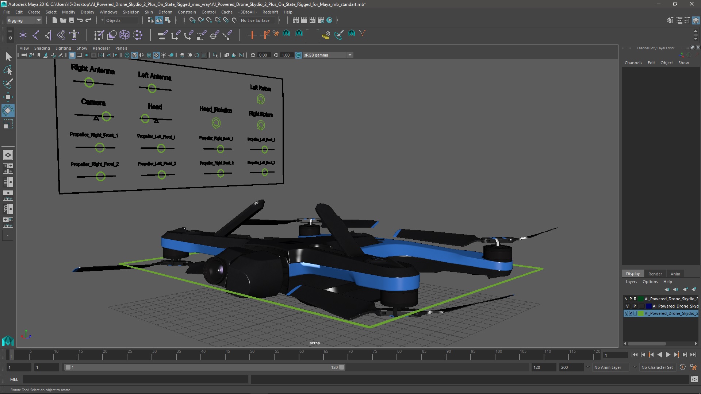The width and height of the screenshot is (701, 394).
Task: Click the MEL command input line
Action: click(x=136, y=379)
